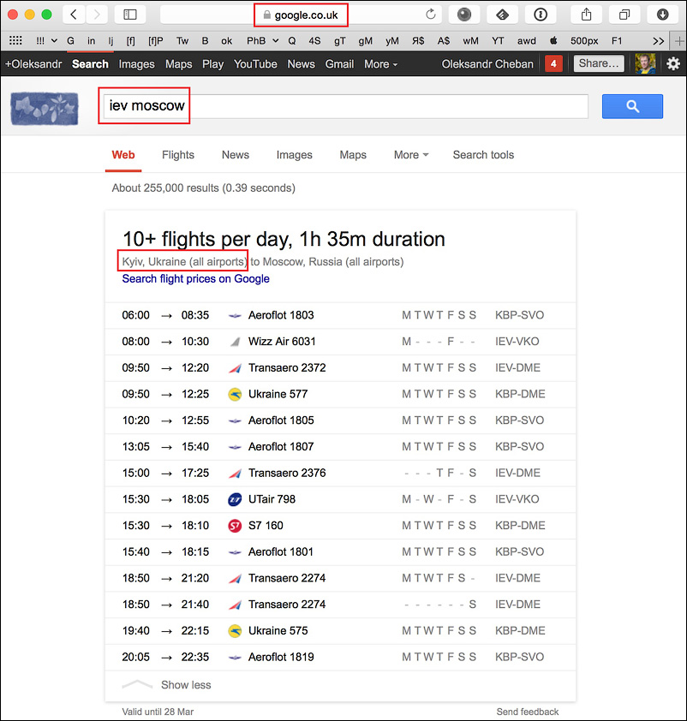Click the blue magnifier search button
Screen dimensions: 687x721
632,106
